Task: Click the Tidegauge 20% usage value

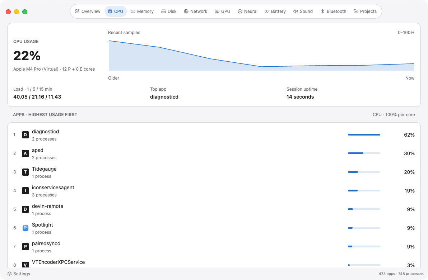Action: (409, 172)
